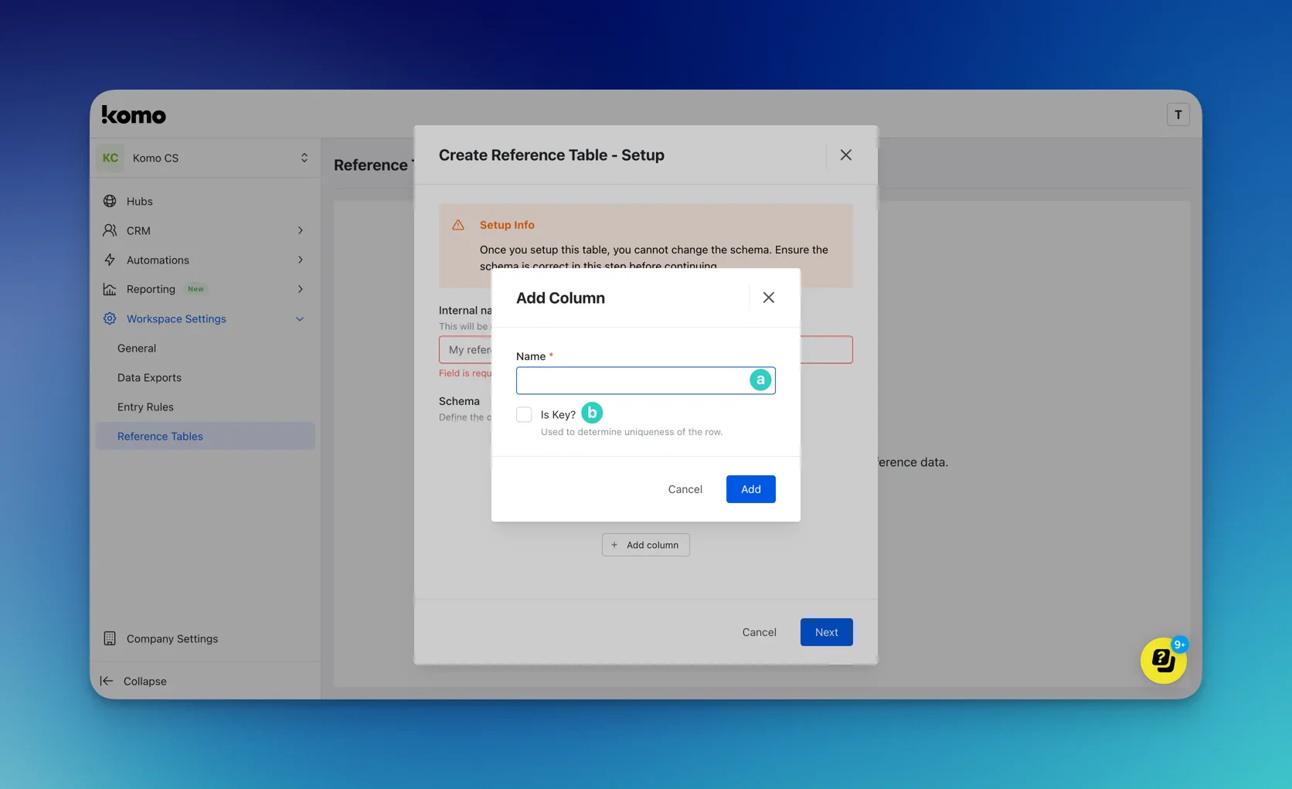Click the KC workspace badge
The image size is (1292, 789).
pos(110,158)
